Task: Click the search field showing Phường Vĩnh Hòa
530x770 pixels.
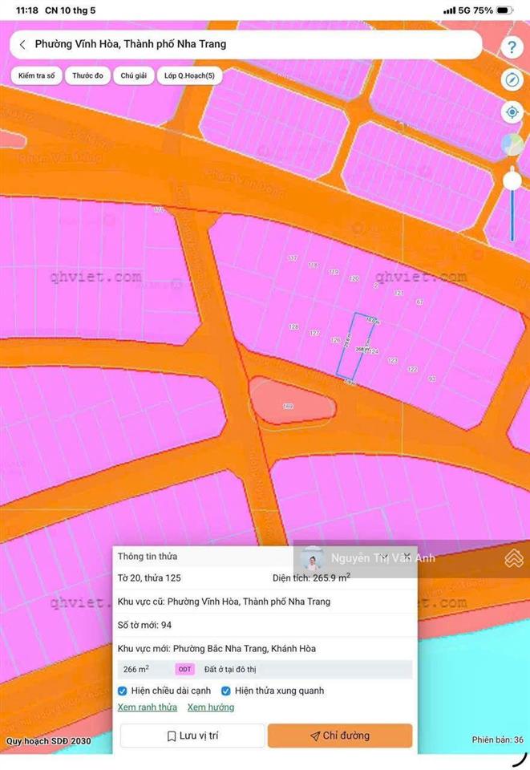Action: tap(246, 45)
